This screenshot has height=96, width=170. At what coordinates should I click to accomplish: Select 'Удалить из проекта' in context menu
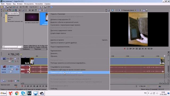[x=79, y=40]
